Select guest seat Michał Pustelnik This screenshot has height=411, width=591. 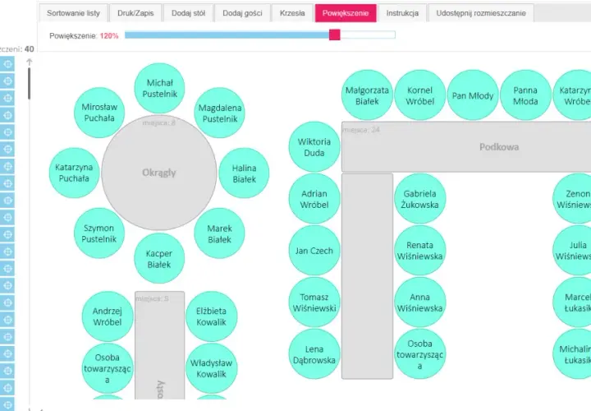tap(159, 88)
